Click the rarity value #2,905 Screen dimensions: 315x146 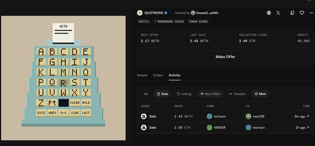coord(304,41)
